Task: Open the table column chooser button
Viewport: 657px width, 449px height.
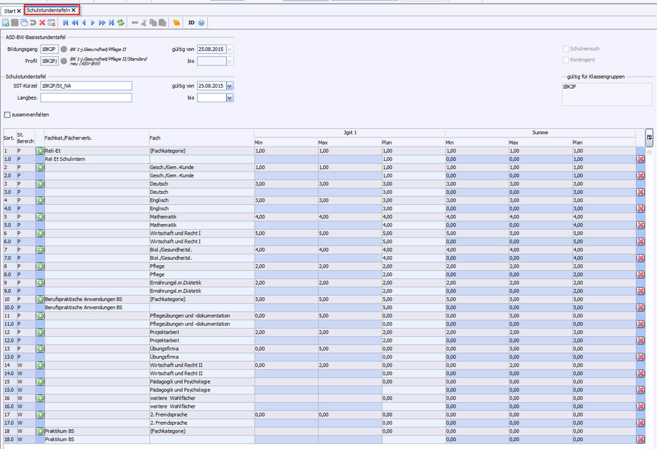Action: click(x=649, y=137)
